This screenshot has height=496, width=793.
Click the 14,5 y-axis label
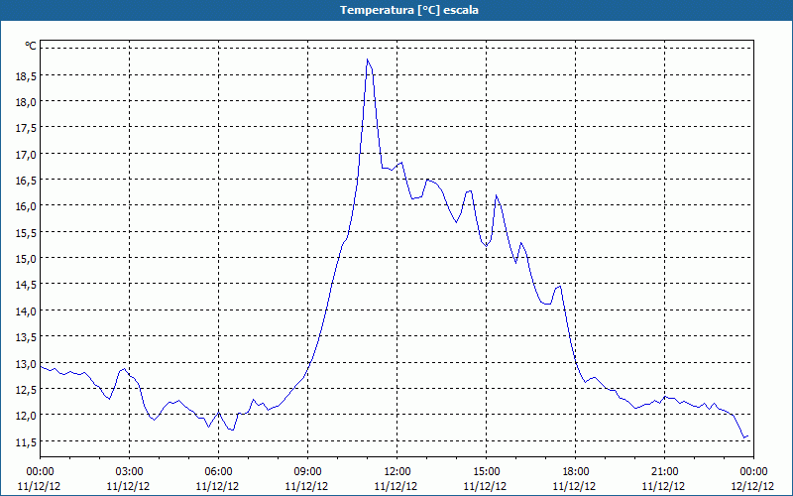27,285
